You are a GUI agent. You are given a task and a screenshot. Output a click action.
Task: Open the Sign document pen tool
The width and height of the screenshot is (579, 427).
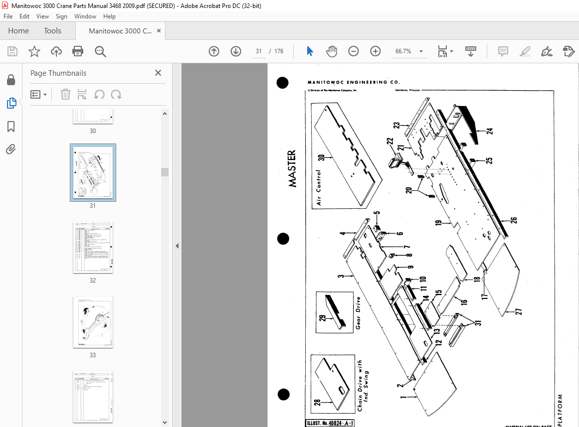pos(547,51)
